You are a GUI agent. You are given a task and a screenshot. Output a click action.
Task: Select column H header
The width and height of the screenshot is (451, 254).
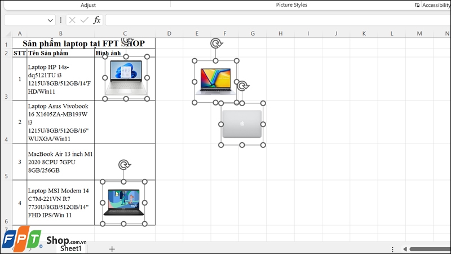(x=280, y=33)
